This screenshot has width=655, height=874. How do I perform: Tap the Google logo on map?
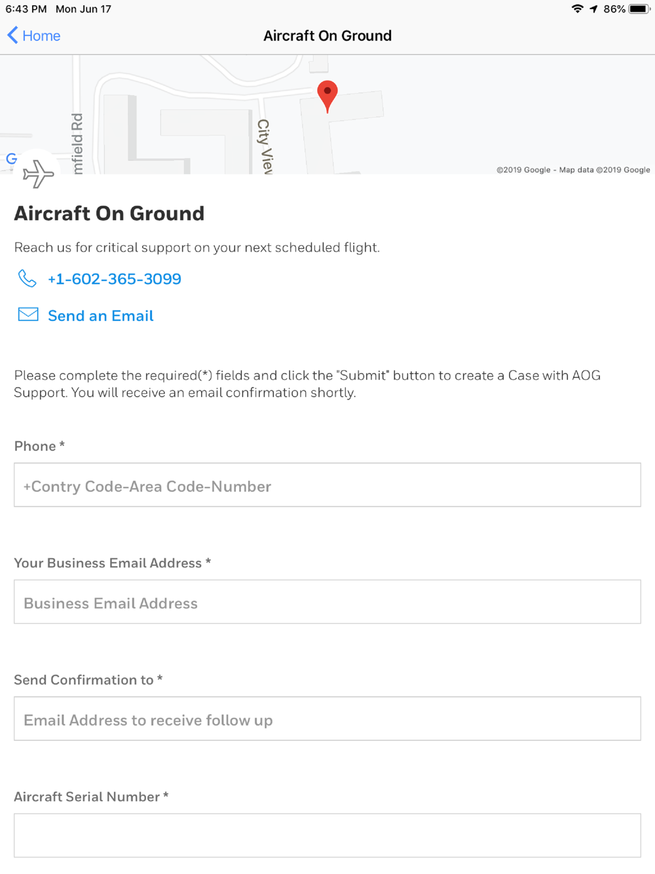tap(11, 159)
